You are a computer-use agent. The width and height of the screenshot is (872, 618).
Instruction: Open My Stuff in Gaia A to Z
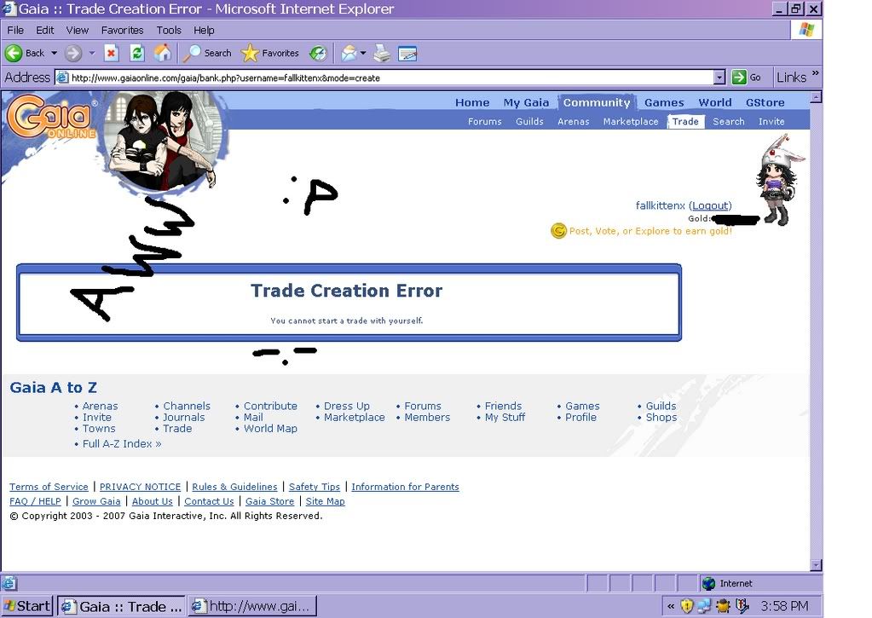tap(505, 417)
